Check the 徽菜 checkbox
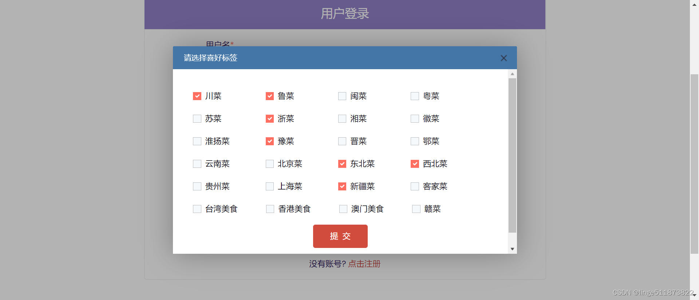Viewport: 699px width, 300px height. [x=415, y=119]
